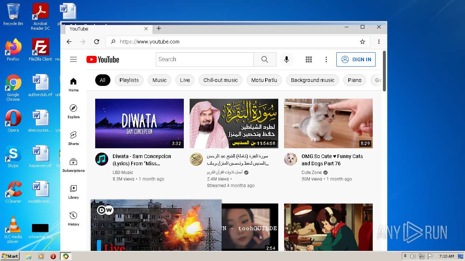The image size is (465, 261).
Task: Open Diwata Sam Concepcion video title
Action: click(x=142, y=160)
